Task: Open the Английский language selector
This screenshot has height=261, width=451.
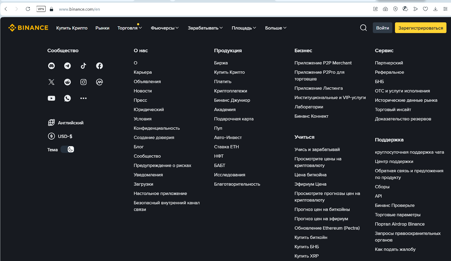Action: click(66, 123)
